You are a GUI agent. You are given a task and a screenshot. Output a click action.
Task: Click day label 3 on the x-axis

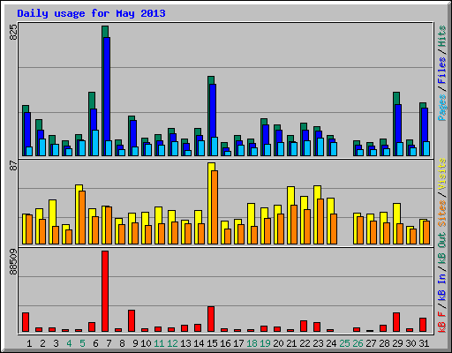[x=56, y=343]
